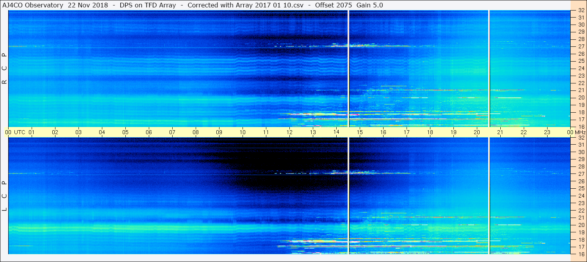Viewport: 587px width, 262px height.
Task: Click the 25 MHz label beside RCP panel
Action: (581, 61)
